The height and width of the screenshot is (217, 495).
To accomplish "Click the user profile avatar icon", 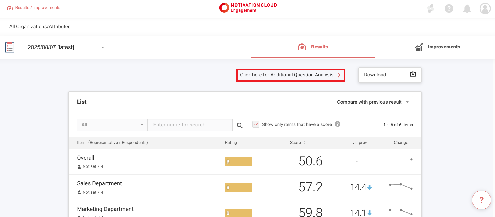I will (x=485, y=9).
